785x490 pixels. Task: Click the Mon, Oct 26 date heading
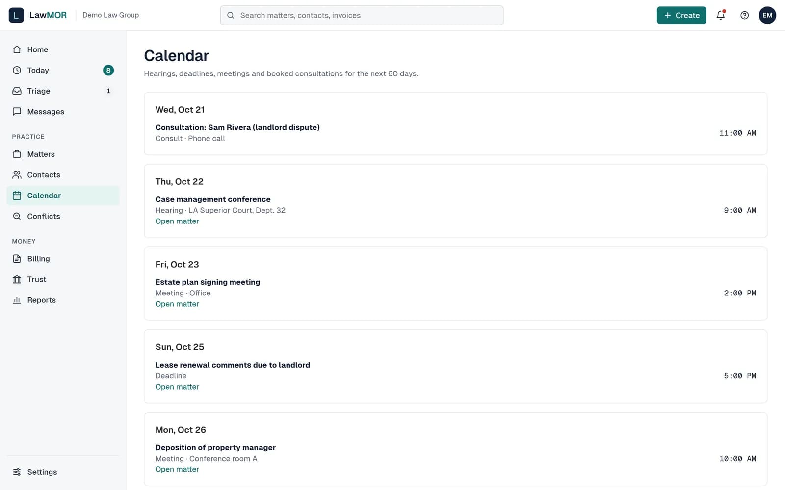[x=181, y=430]
